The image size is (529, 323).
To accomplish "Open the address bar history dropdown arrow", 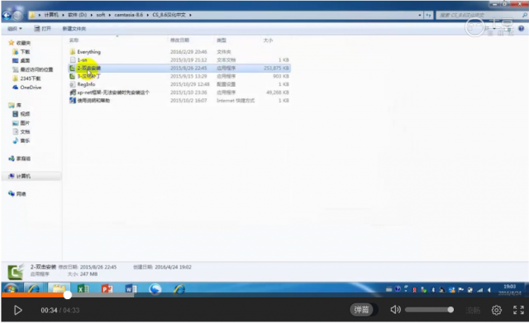I will 419,15.
